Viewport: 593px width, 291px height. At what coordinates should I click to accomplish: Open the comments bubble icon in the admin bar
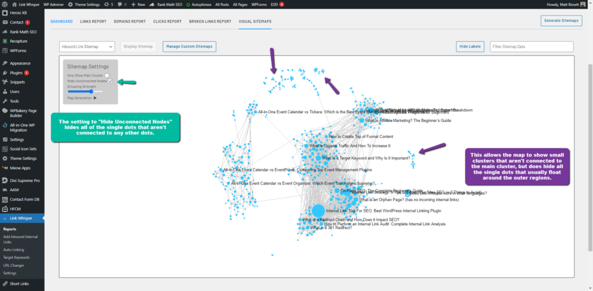120,5
